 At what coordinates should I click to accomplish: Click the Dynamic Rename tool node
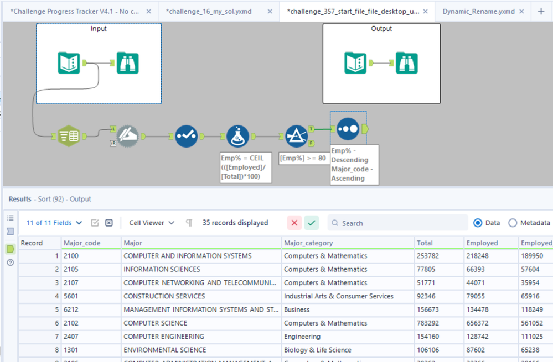127,136
